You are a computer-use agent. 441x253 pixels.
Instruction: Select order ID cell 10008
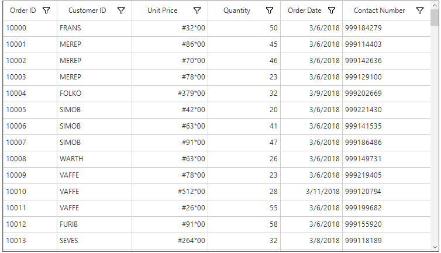[x=30, y=159]
